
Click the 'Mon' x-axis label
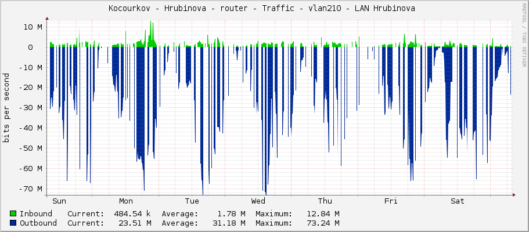click(126, 201)
